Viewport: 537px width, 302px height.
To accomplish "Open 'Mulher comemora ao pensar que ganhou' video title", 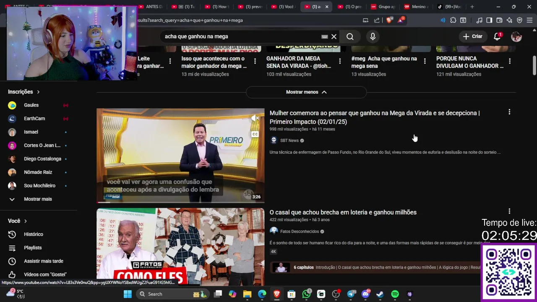I will tap(375, 117).
